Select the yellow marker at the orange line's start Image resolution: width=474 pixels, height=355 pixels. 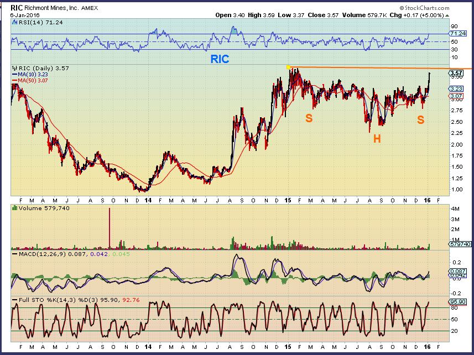click(288, 67)
